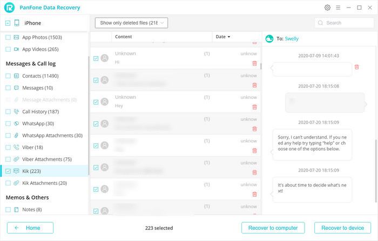Image resolution: width=378 pixels, height=241 pixels.
Task: Open the hamburger menu in title bar
Action: point(338,8)
